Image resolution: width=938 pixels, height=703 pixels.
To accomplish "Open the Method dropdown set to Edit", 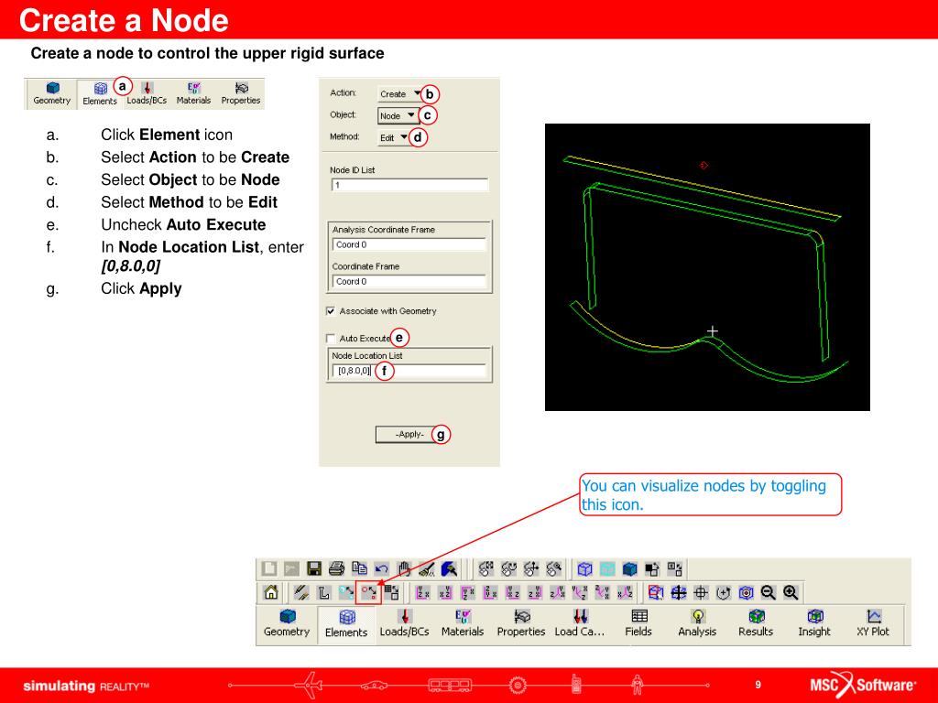I will click(x=394, y=138).
